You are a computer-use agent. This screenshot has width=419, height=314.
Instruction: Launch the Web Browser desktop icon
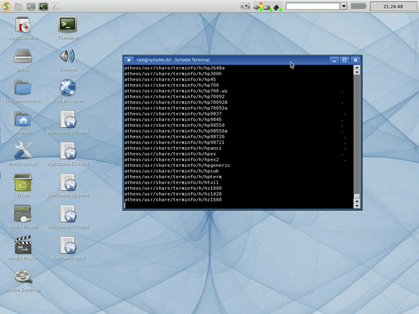click(68, 88)
